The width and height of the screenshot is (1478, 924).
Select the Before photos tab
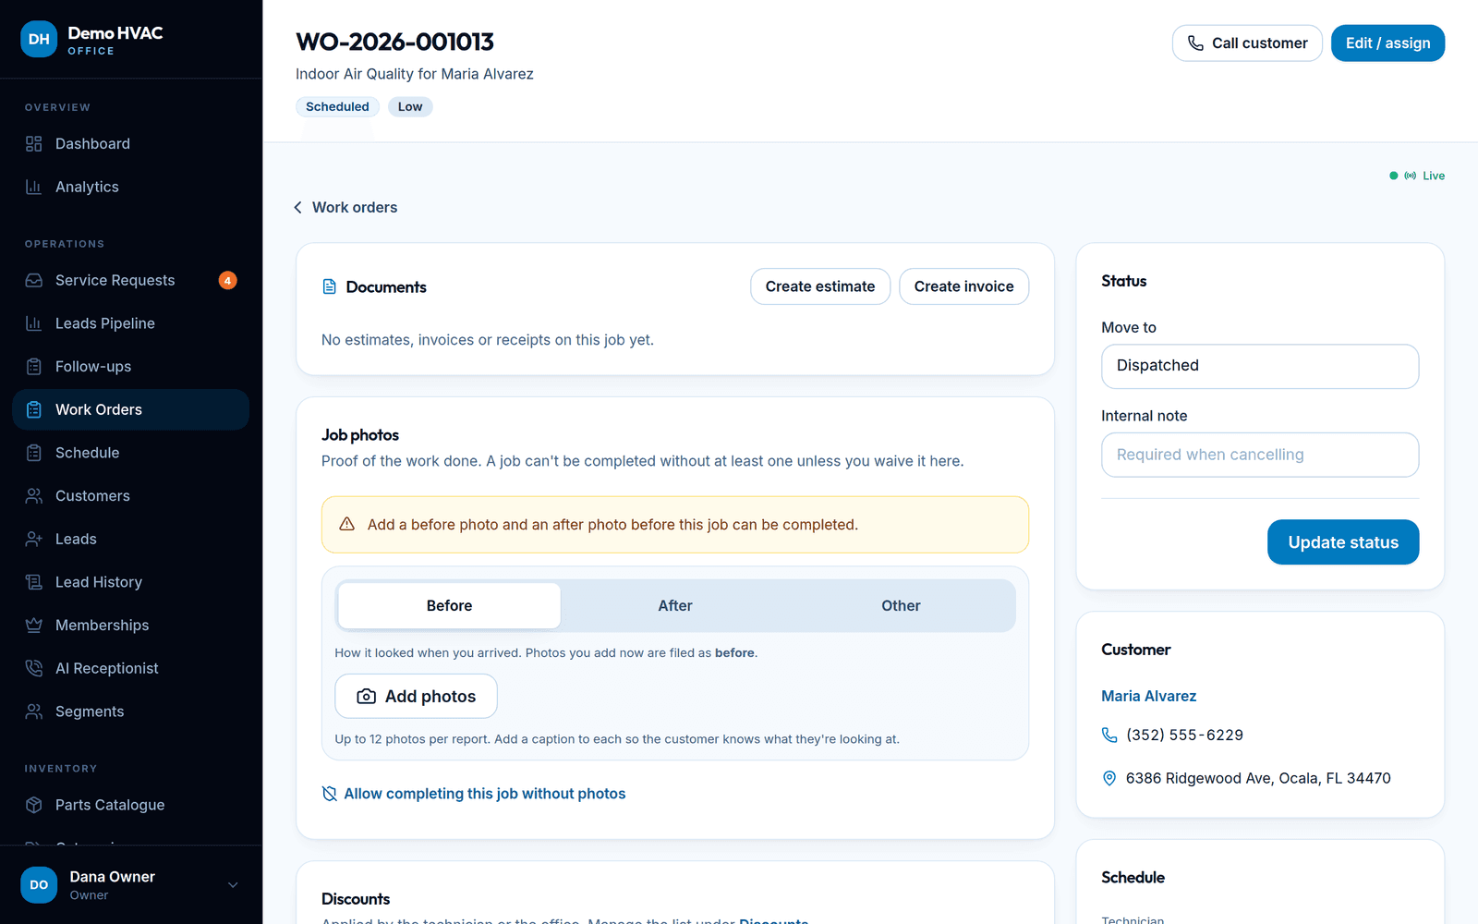coord(449,606)
